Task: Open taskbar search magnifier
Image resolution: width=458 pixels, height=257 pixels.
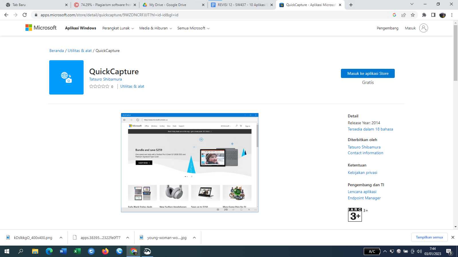Action: [21, 251]
